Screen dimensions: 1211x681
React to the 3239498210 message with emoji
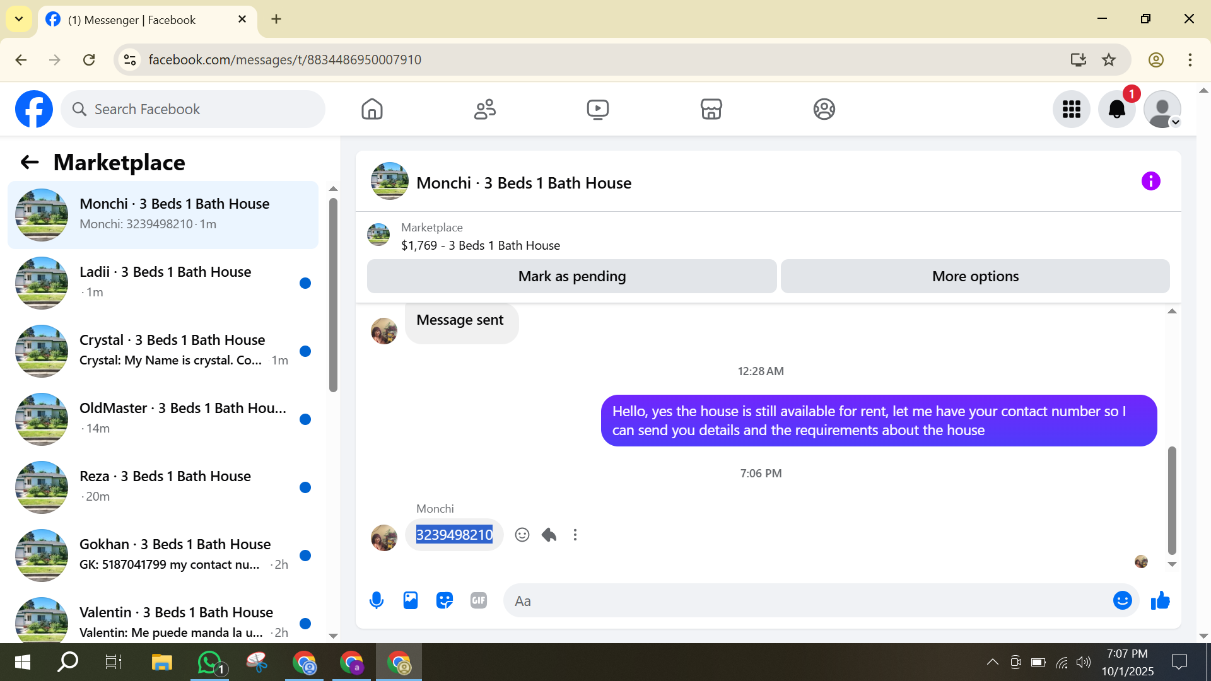522,535
